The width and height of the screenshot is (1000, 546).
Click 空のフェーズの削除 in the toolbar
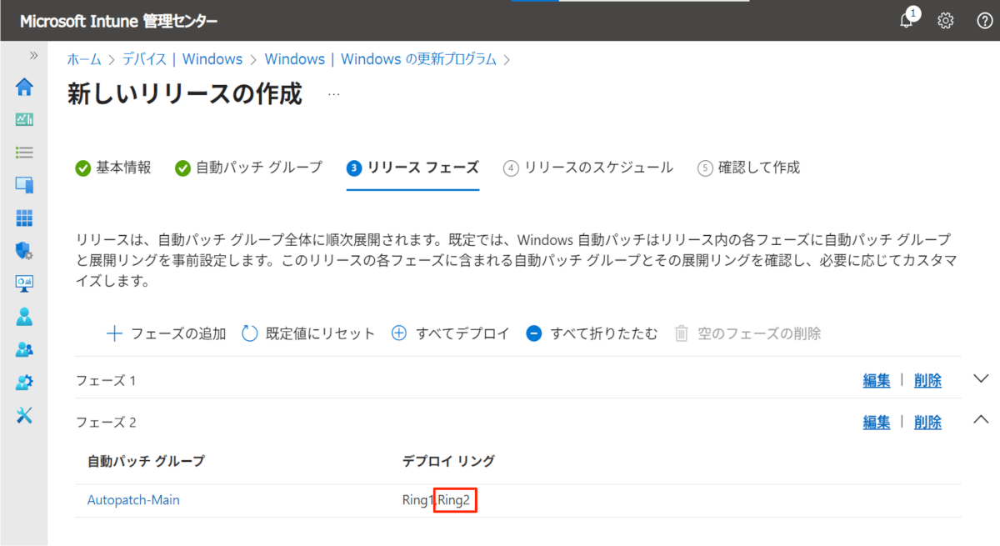747,333
